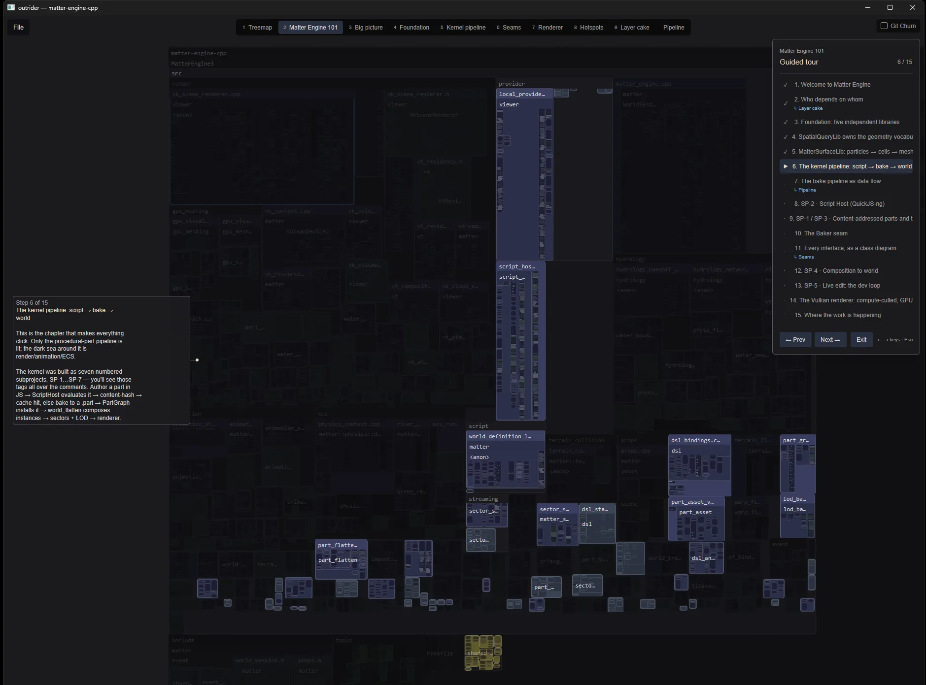Click the Prev tour button
Screen dimensions: 926x685
[x=795, y=340]
